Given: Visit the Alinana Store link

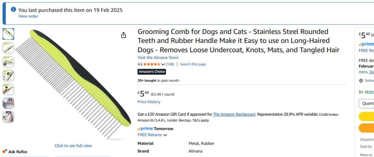Looking at the screenshot, I should click(x=158, y=57).
